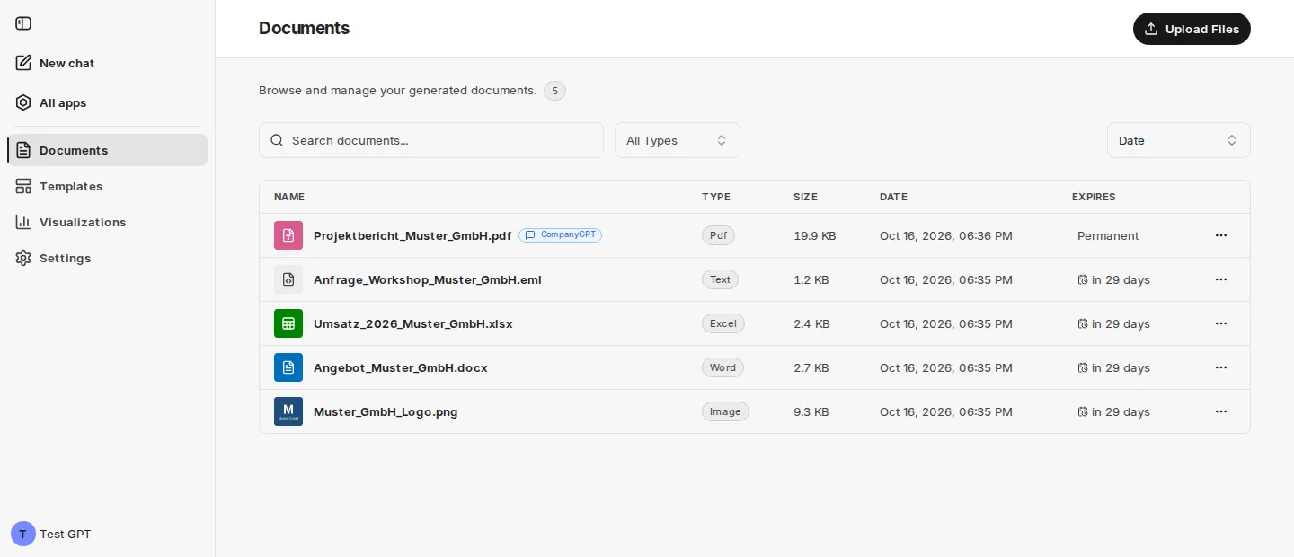The width and height of the screenshot is (1294, 557).
Task: Click the DATE column header
Action: 893,197
